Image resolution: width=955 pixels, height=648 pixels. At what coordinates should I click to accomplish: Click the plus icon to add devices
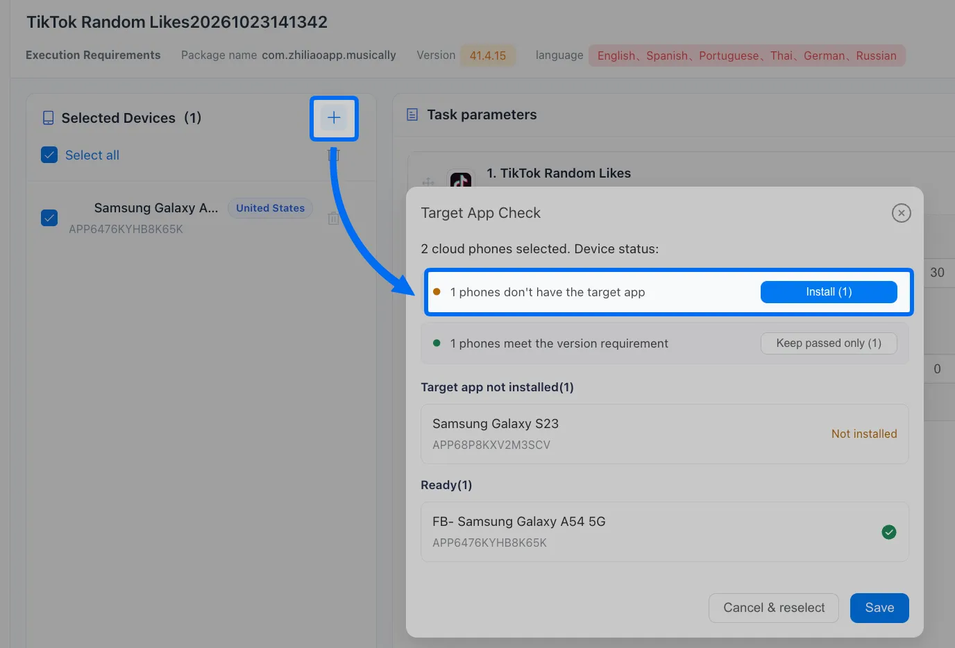[334, 118]
